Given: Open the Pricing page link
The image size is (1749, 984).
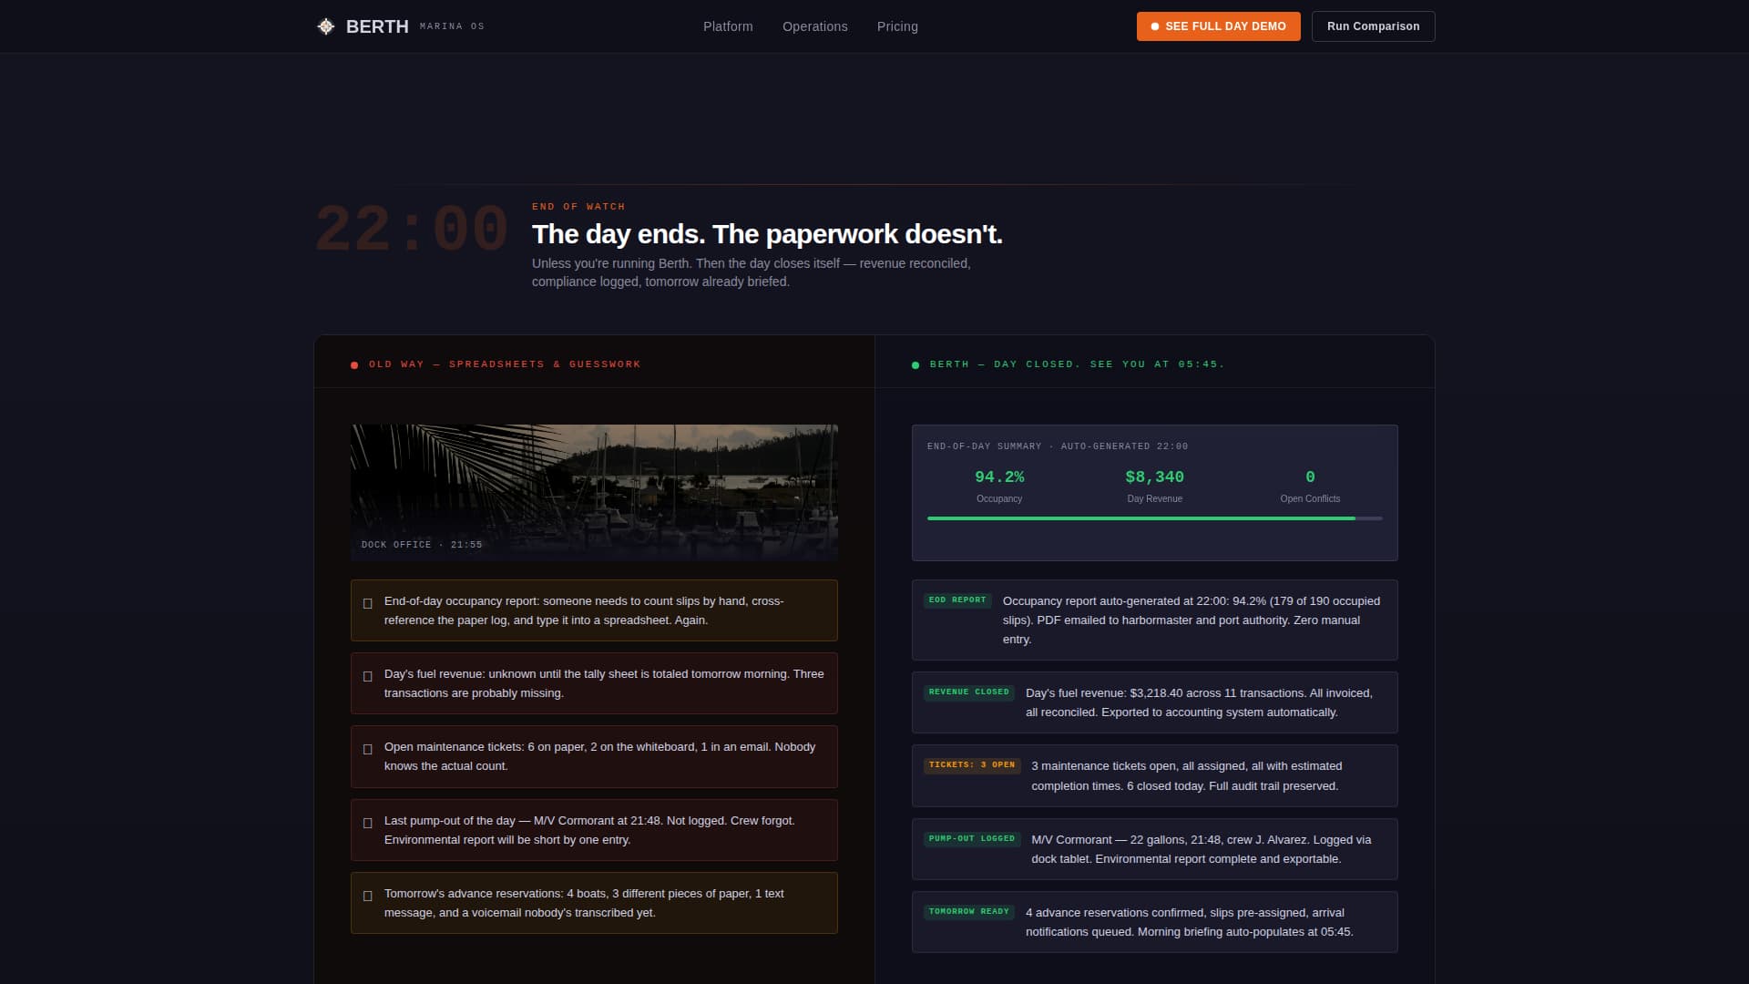Looking at the screenshot, I should click(897, 26).
